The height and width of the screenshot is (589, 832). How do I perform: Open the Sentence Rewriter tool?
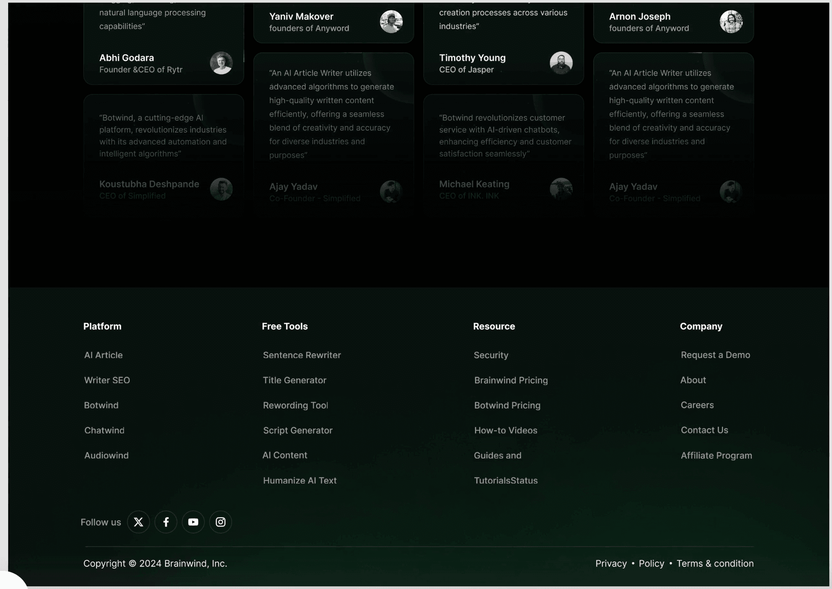(x=302, y=355)
